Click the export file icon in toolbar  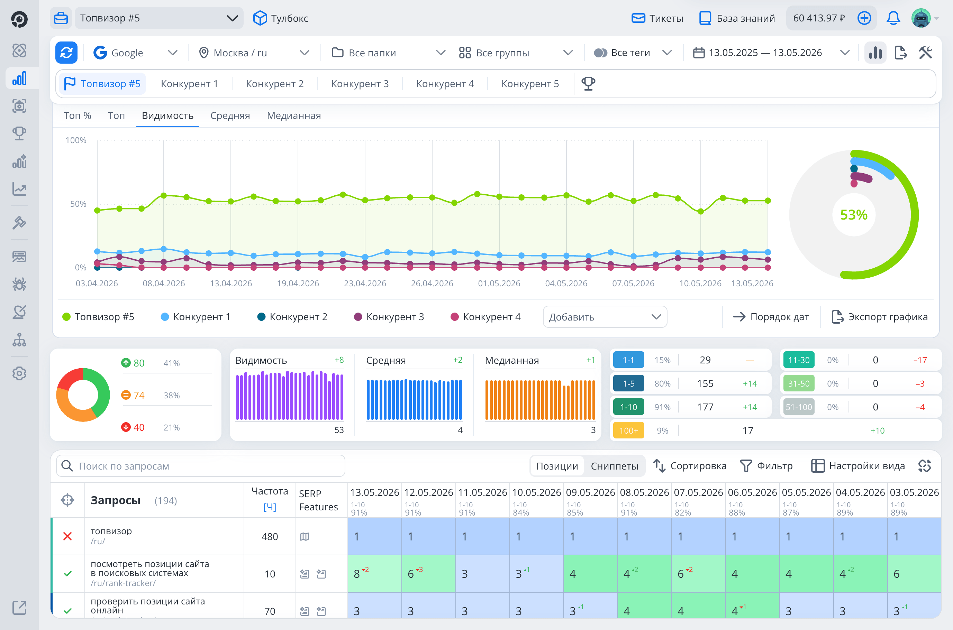(901, 53)
